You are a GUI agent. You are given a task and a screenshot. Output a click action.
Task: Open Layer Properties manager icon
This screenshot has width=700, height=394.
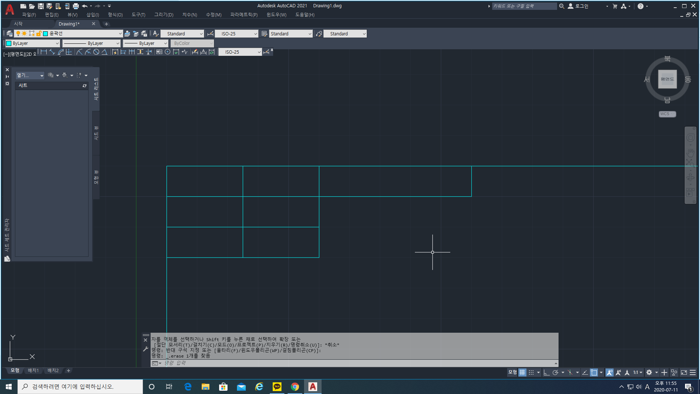point(9,34)
